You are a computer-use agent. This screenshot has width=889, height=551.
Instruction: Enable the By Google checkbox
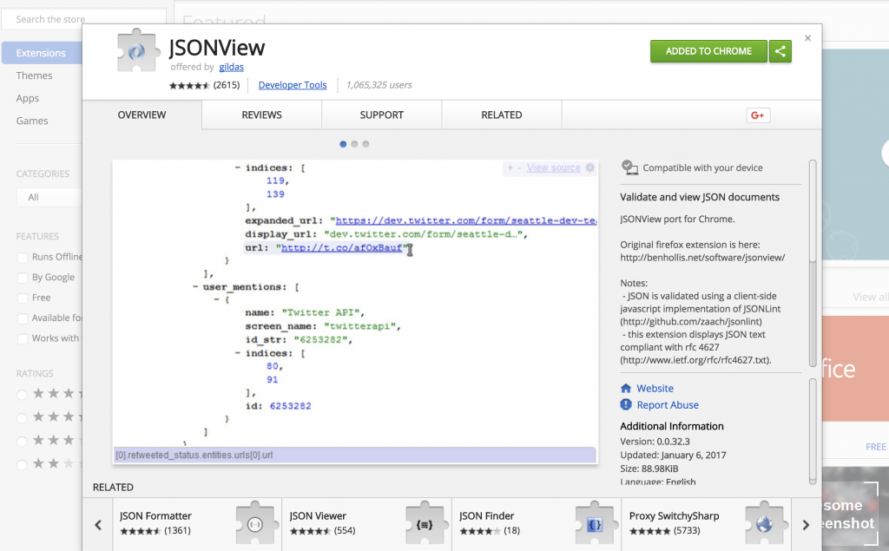pyautogui.click(x=23, y=278)
